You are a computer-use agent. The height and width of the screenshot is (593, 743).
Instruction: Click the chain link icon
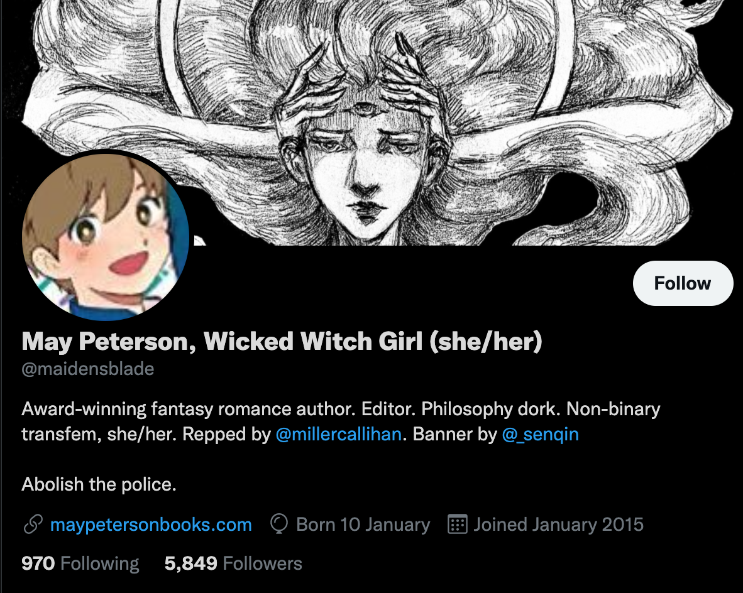point(33,525)
